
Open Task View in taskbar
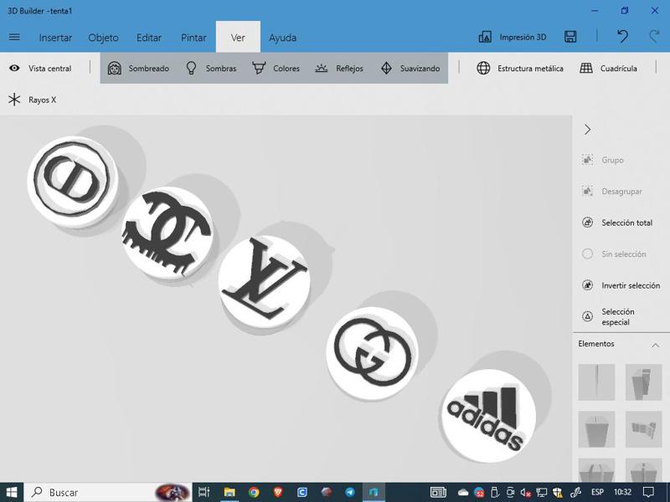coord(204,492)
